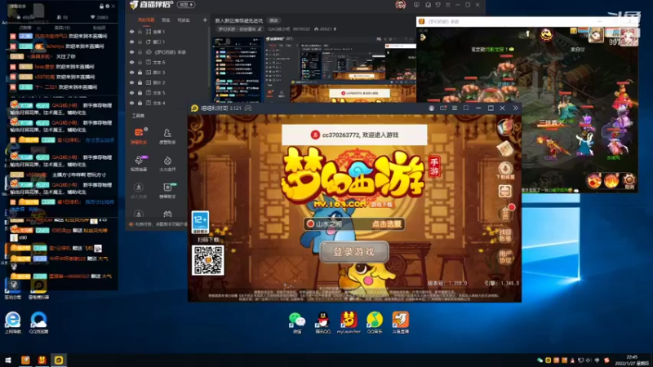Select the 文本 6 source row

[168, 63]
